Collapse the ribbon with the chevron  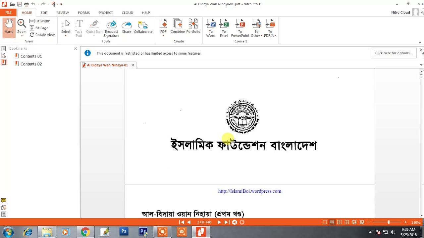(x=420, y=42)
